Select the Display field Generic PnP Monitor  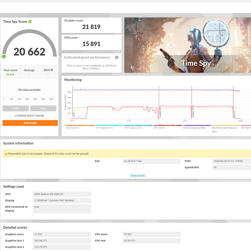tap(62, 200)
